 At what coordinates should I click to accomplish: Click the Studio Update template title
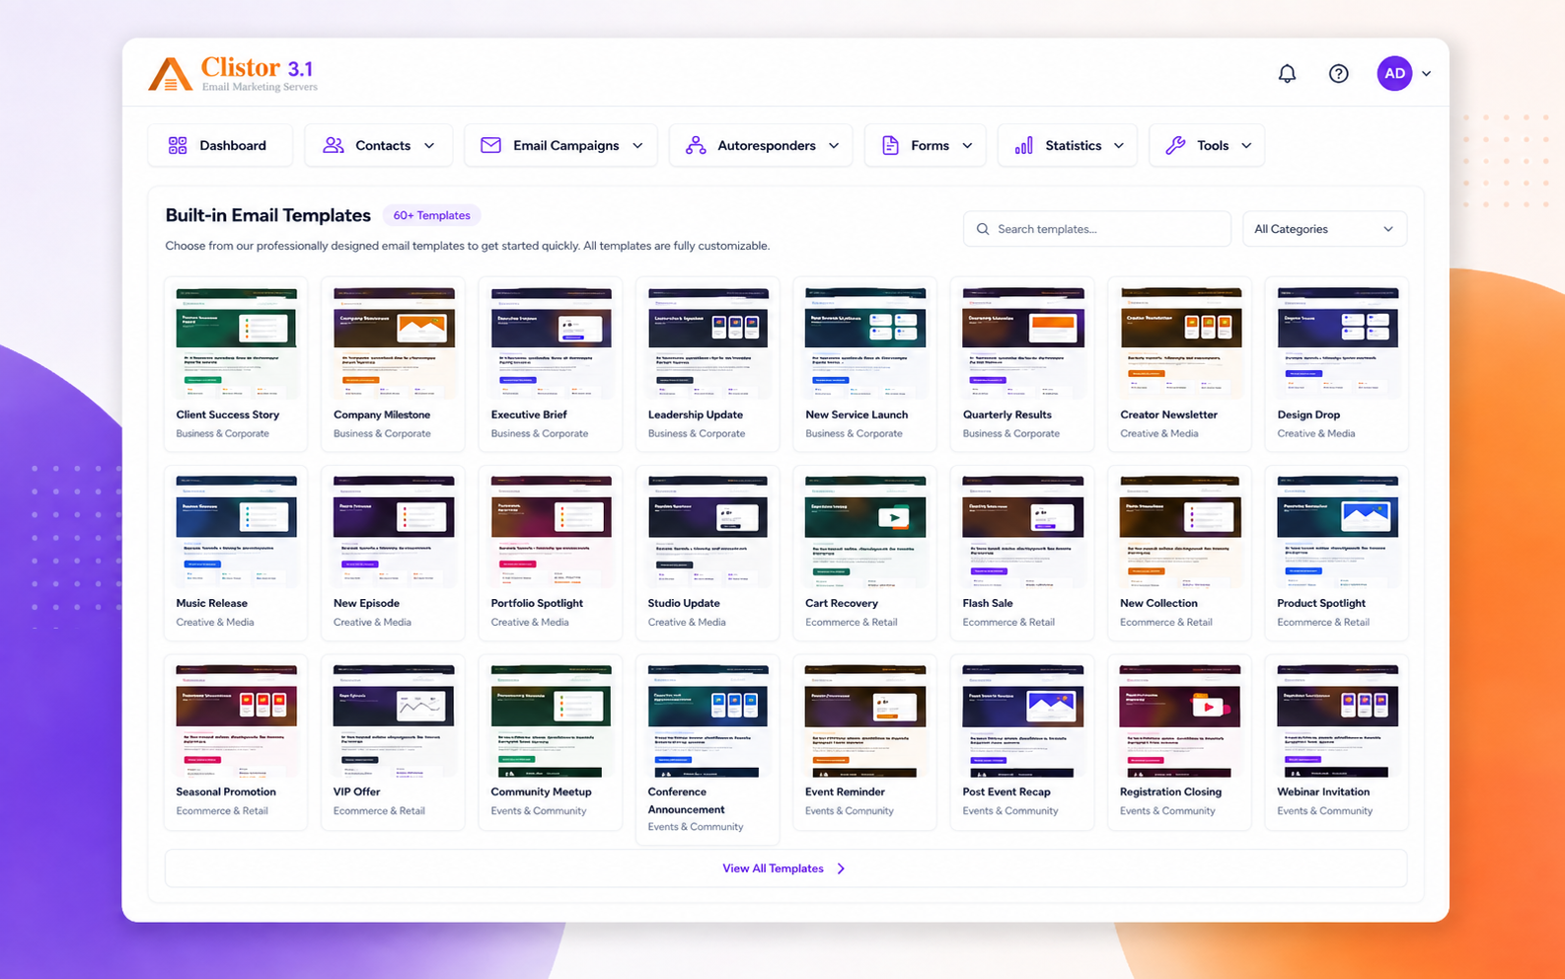[x=684, y=603]
